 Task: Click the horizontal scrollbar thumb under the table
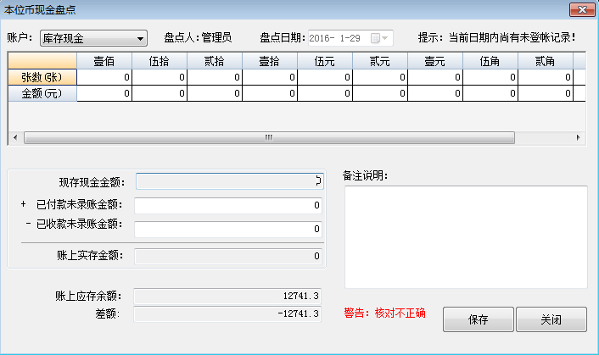pos(269,137)
